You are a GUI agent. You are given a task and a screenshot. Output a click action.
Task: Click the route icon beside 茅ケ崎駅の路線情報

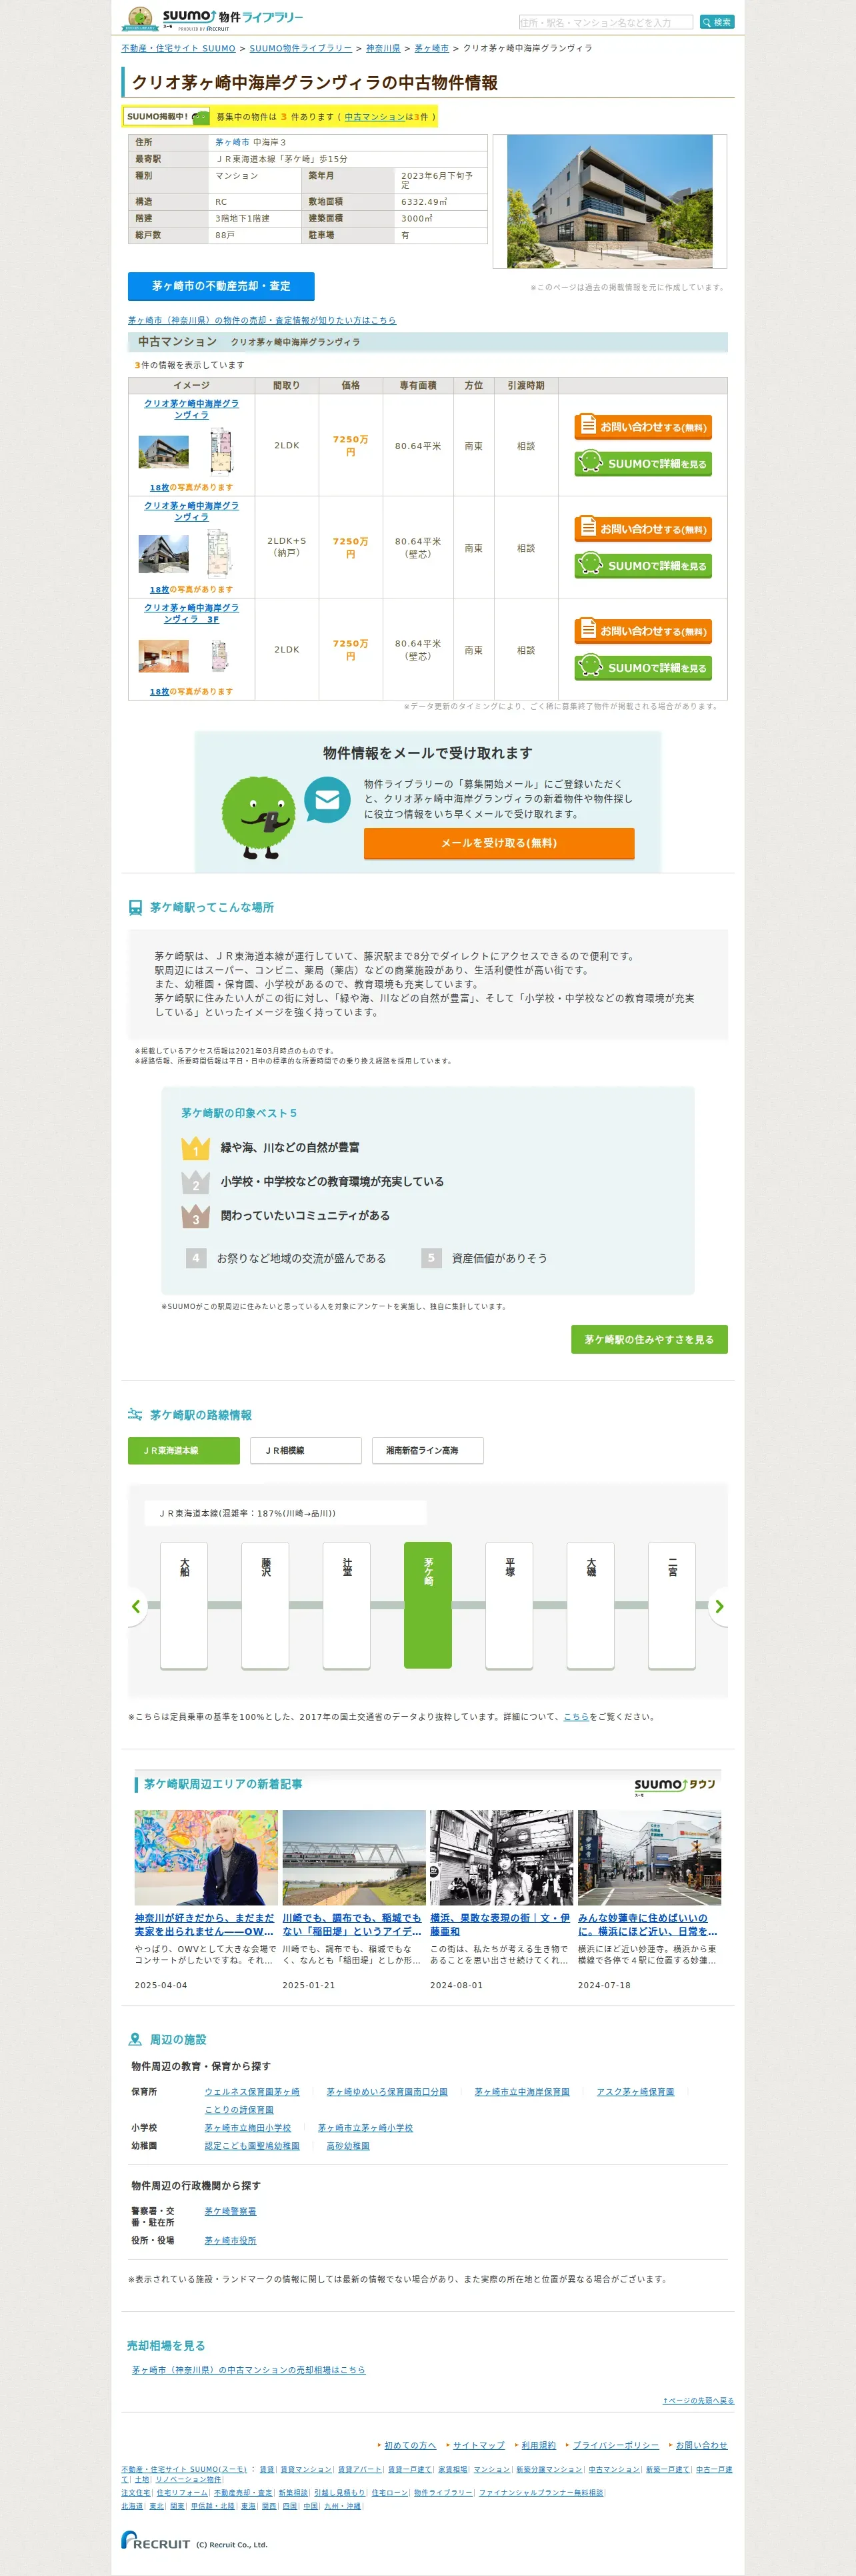[135, 1414]
